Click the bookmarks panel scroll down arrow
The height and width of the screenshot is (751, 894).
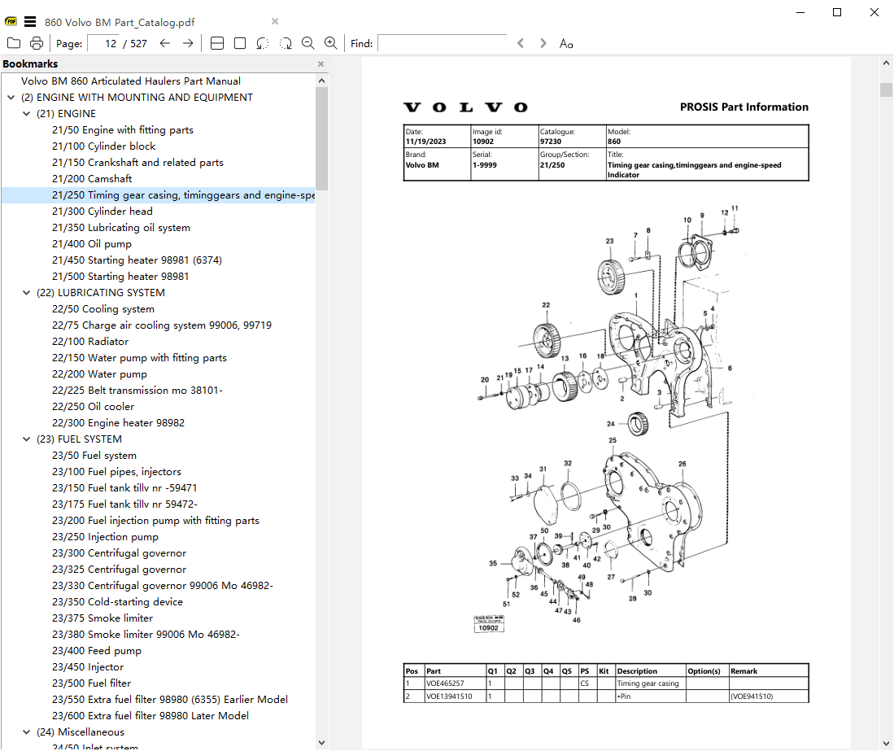tap(321, 742)
